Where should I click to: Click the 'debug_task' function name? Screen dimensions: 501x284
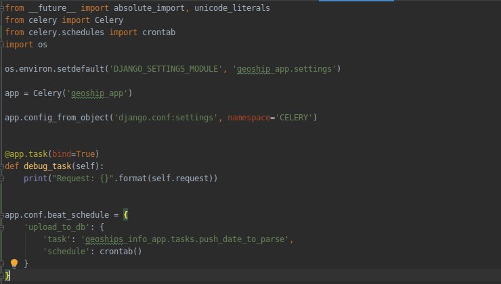[x=47, y=166]
